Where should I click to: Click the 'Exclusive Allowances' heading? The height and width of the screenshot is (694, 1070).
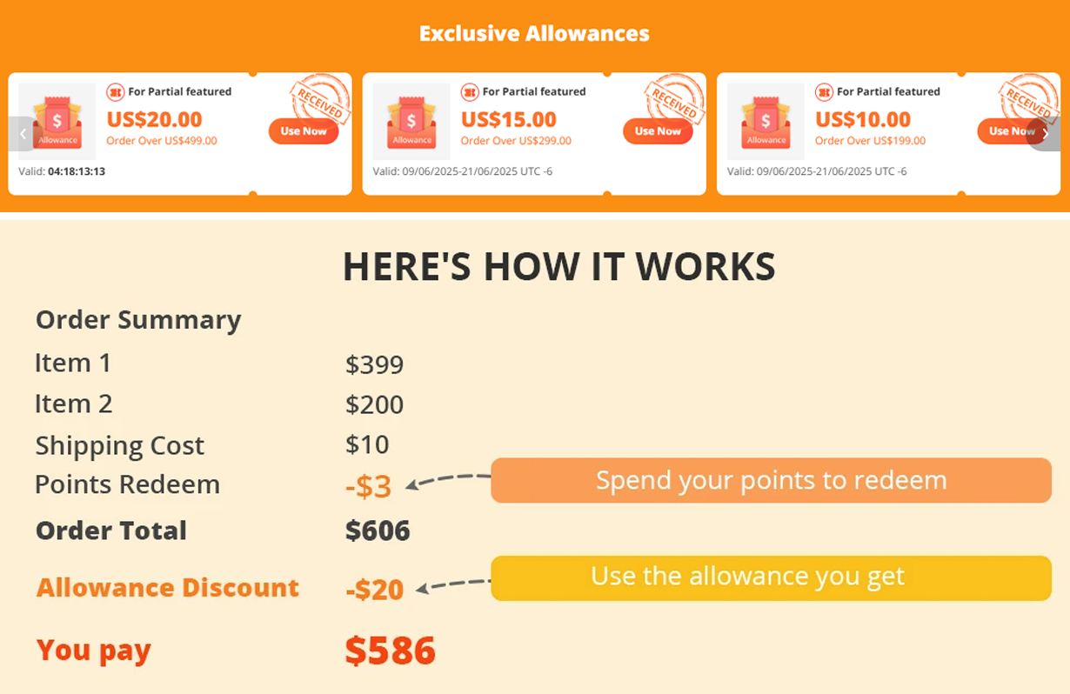point(534,34)
